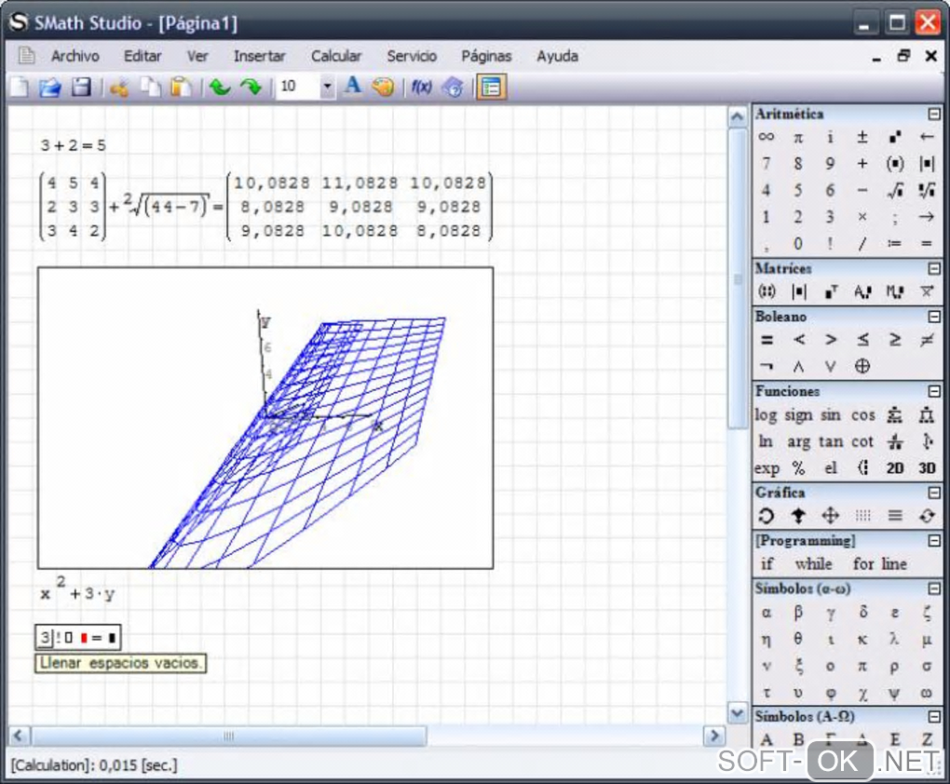Insert the infinity symbol
The width and height of the screenshot is (950, 784).
(767, 137)
